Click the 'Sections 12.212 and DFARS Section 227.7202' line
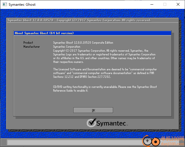This screenshot has height=147, width=185. click(x=82, y=77)
